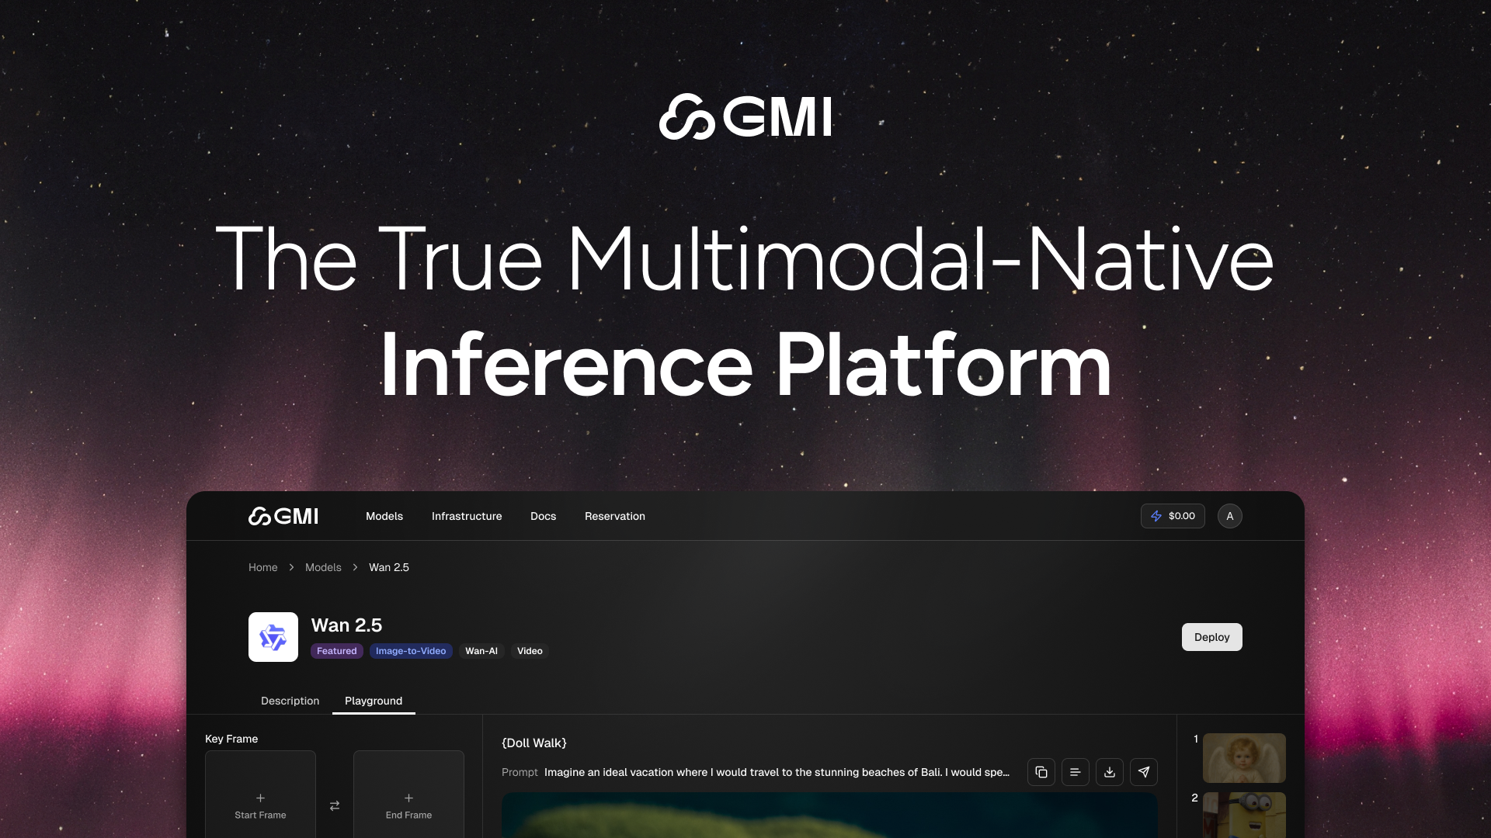Click the text alignment icon beside copy icon
The width and height of the screenshot is (1491, 838).
(x=1075, y=772)
